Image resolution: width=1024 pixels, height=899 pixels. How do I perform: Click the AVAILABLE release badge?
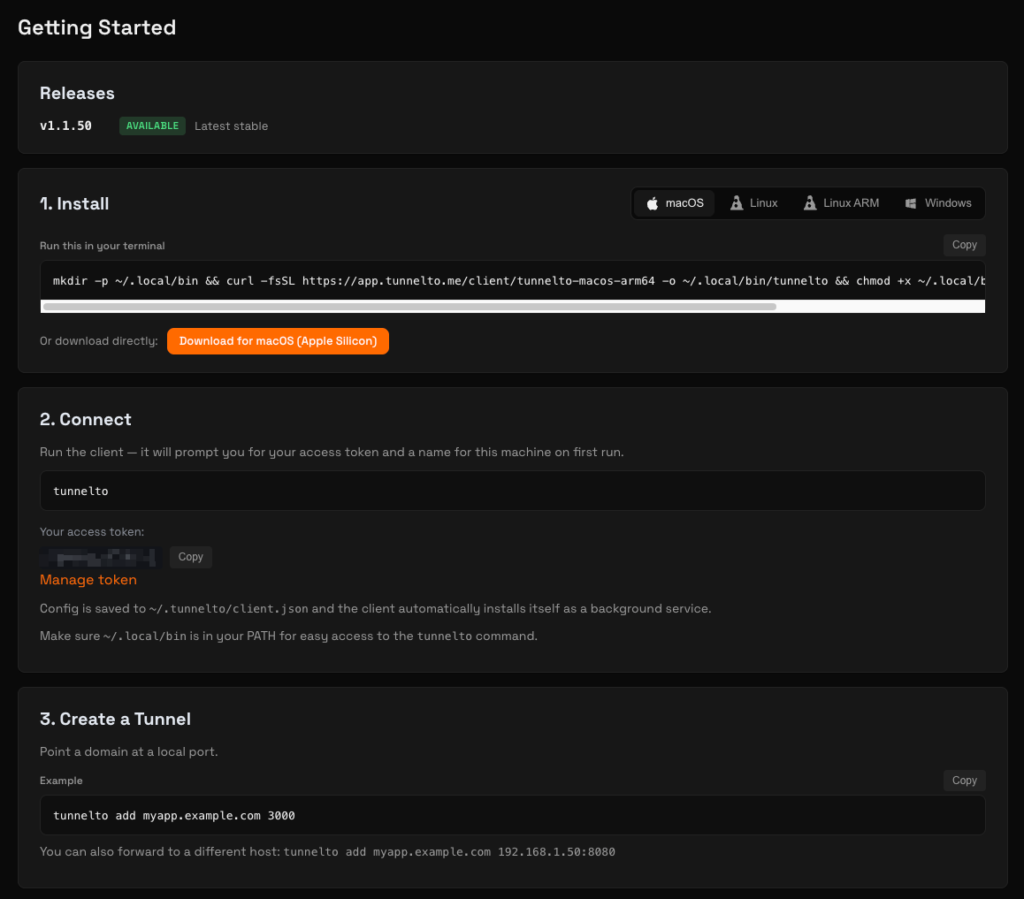(x=152, y=126)
